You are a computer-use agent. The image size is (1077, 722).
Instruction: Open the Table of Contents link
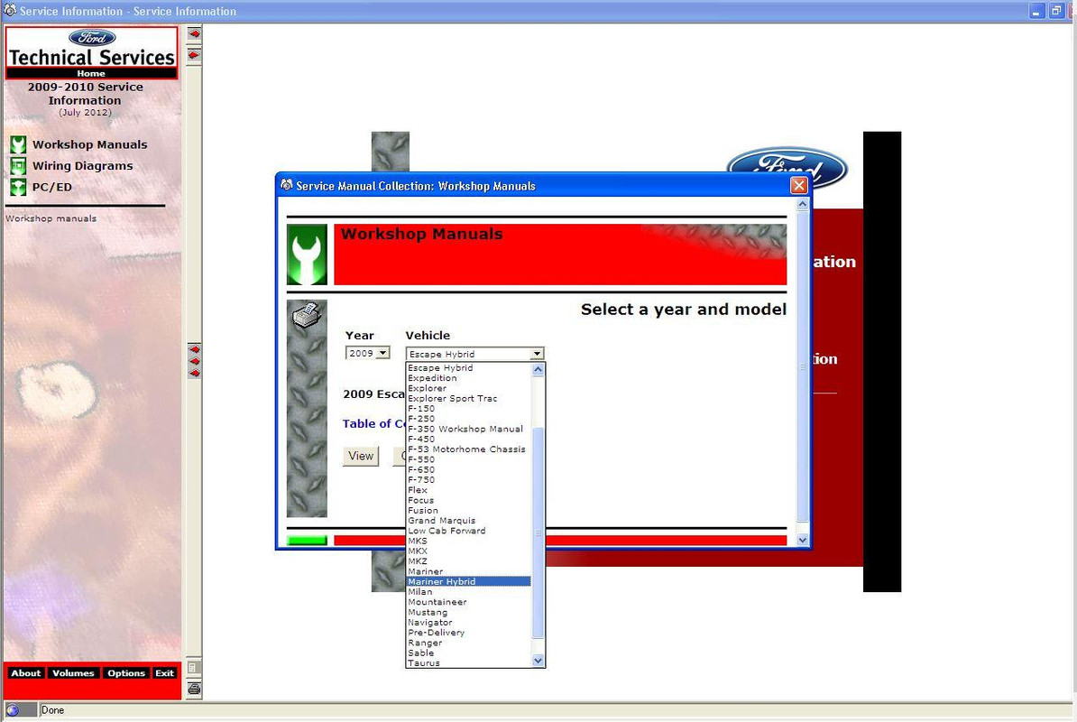pyautogui.click(x=373, y=424)
